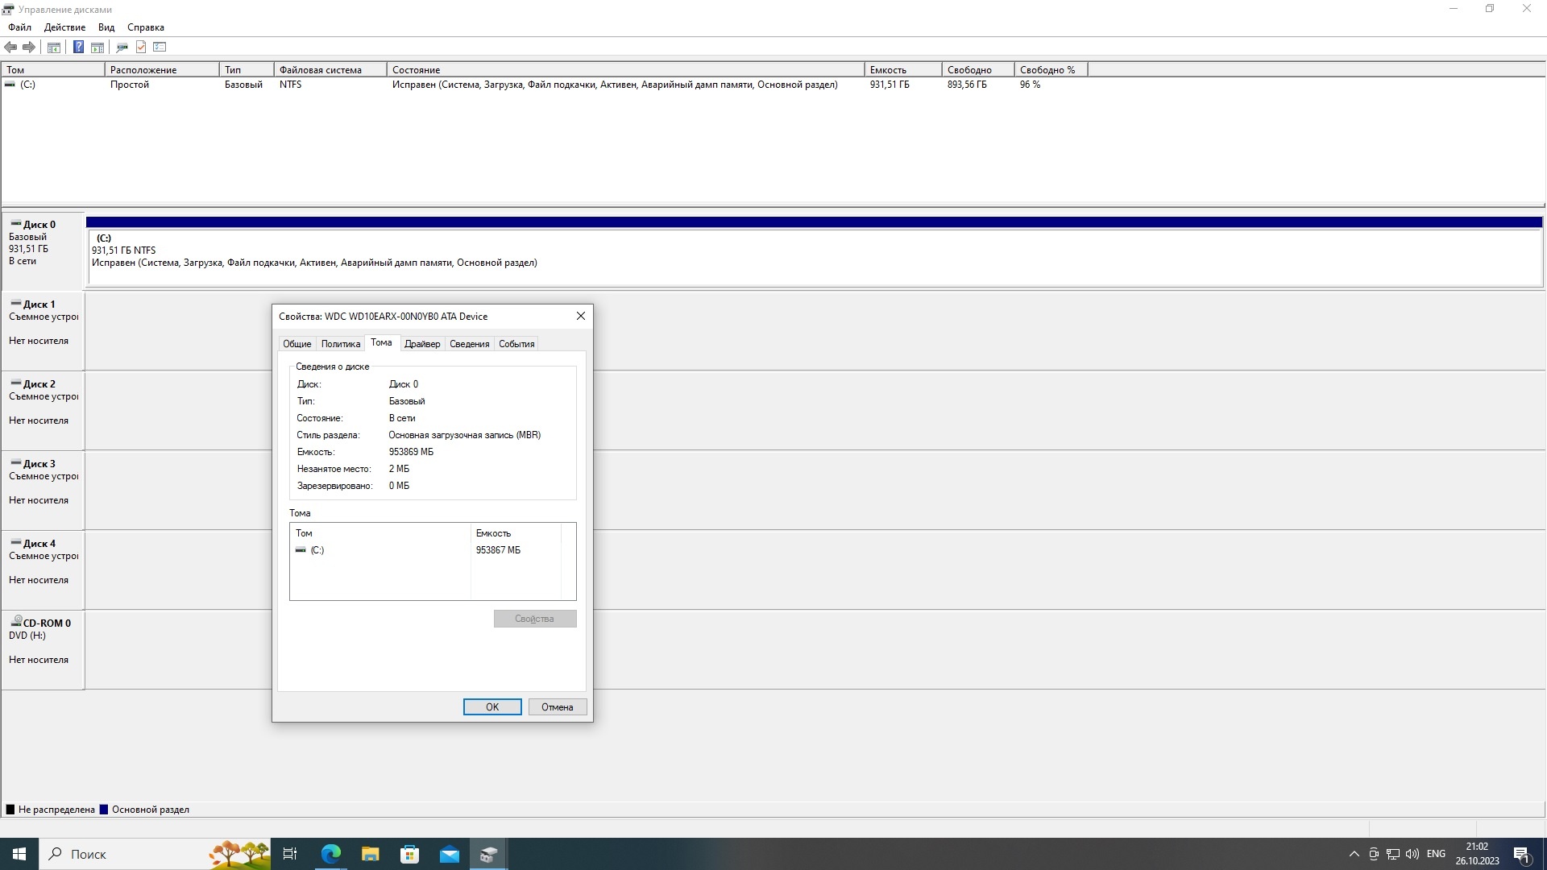Sort by Файловая система column header

[x=321, y=70]
